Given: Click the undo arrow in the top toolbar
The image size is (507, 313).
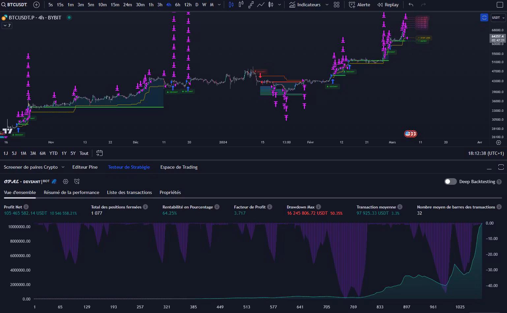Looking at the screenshot, I should tap(411, 5).
